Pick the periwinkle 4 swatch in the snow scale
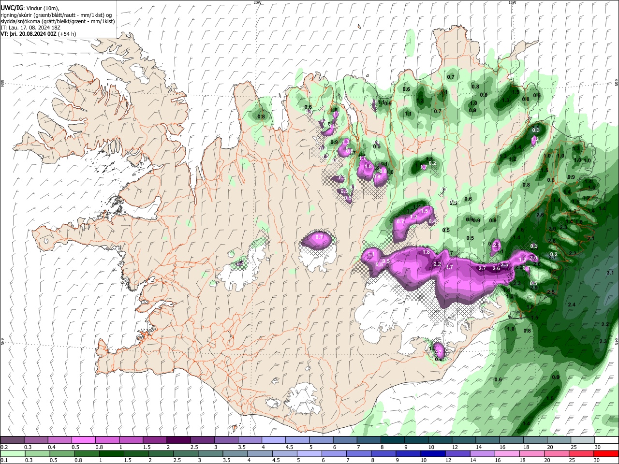Image resolution: width=619 pixels, height=464 pixels. pos(273,440)
